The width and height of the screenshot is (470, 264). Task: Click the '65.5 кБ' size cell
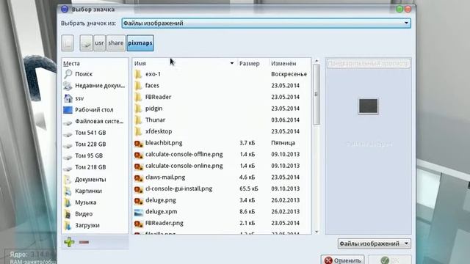pyautogui.click(x=249, y=188)
